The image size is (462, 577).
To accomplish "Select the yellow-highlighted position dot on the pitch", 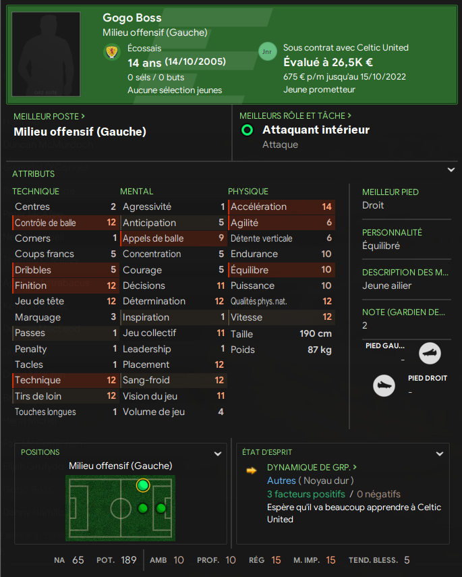I will coord(142,485).
